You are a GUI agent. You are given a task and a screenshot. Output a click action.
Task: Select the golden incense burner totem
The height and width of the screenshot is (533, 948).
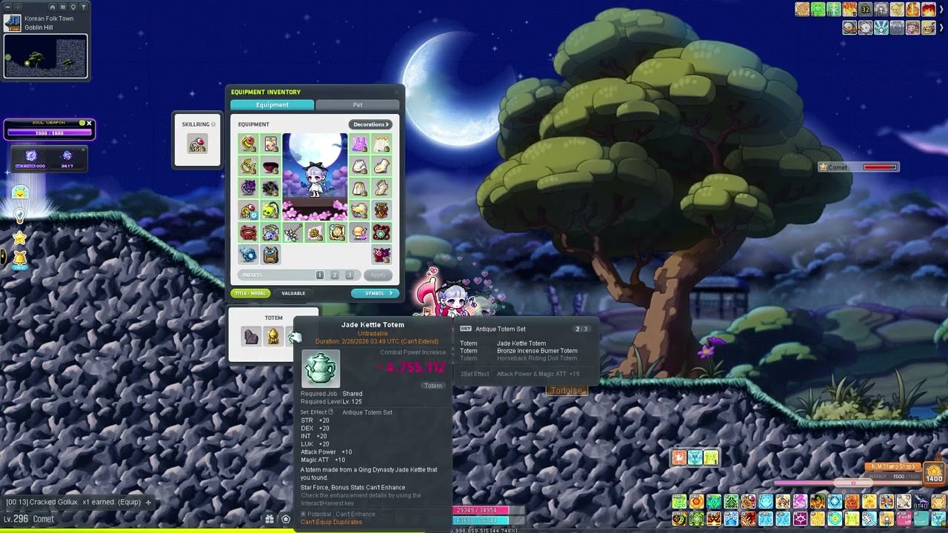(273, 336)
